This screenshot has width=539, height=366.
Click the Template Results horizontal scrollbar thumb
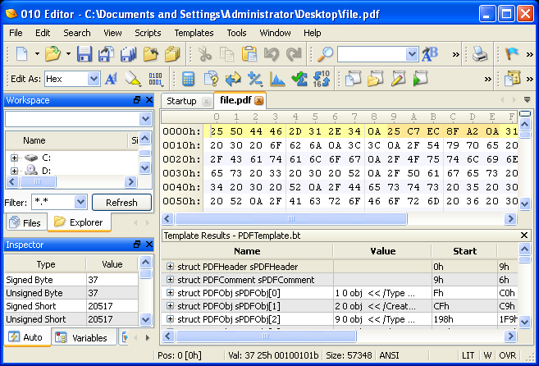pyautogui.click(x=266, y=336)
